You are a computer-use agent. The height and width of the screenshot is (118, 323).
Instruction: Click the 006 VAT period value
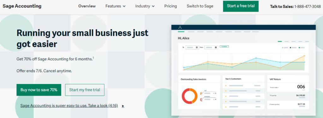pos(301,87)
